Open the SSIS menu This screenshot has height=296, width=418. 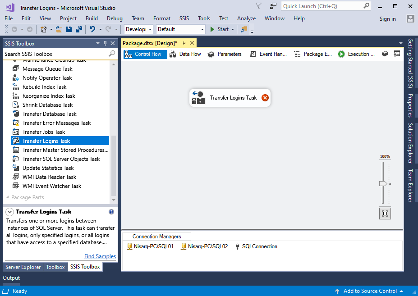(184, 18)
